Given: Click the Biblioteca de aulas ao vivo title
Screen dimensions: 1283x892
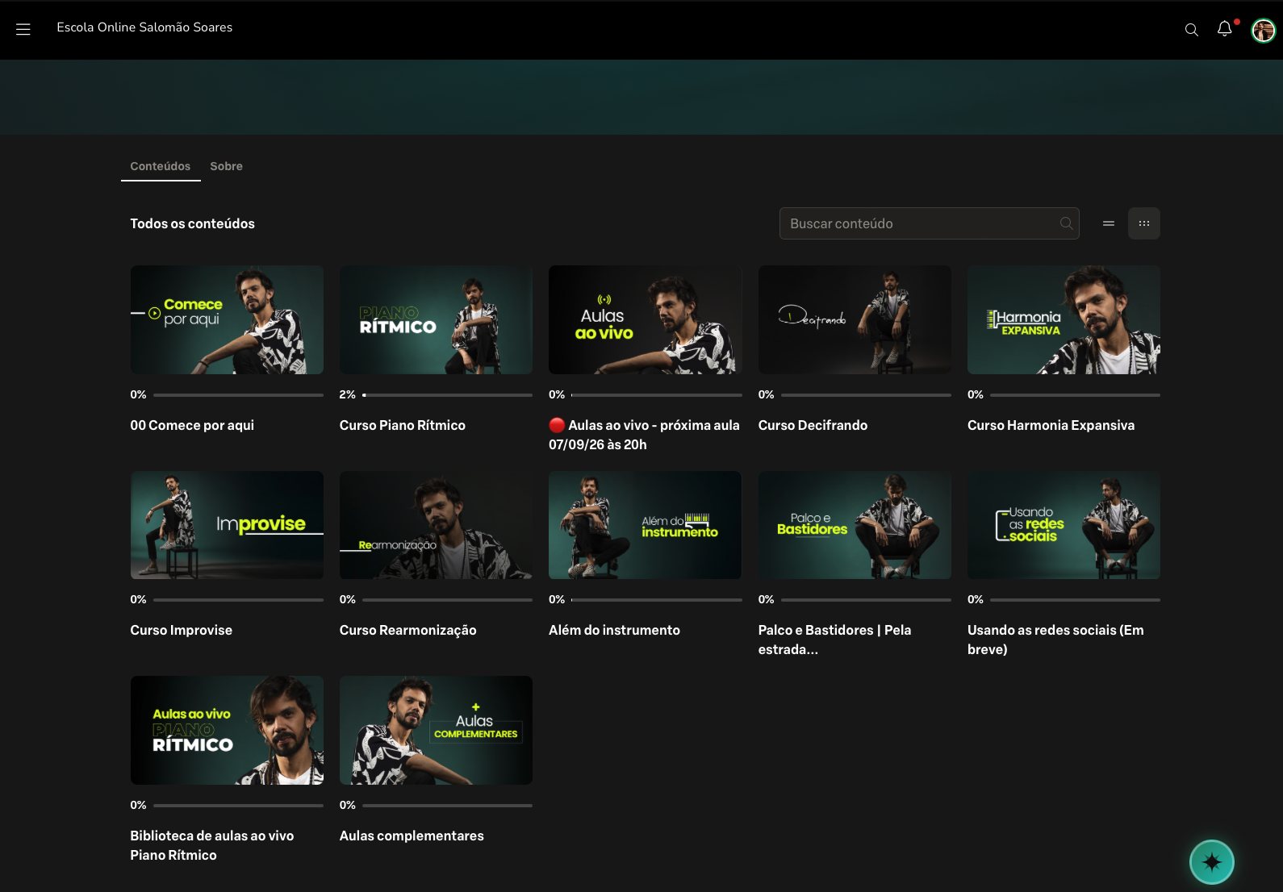Looking at the screenshot, I should tap(211, 845).
